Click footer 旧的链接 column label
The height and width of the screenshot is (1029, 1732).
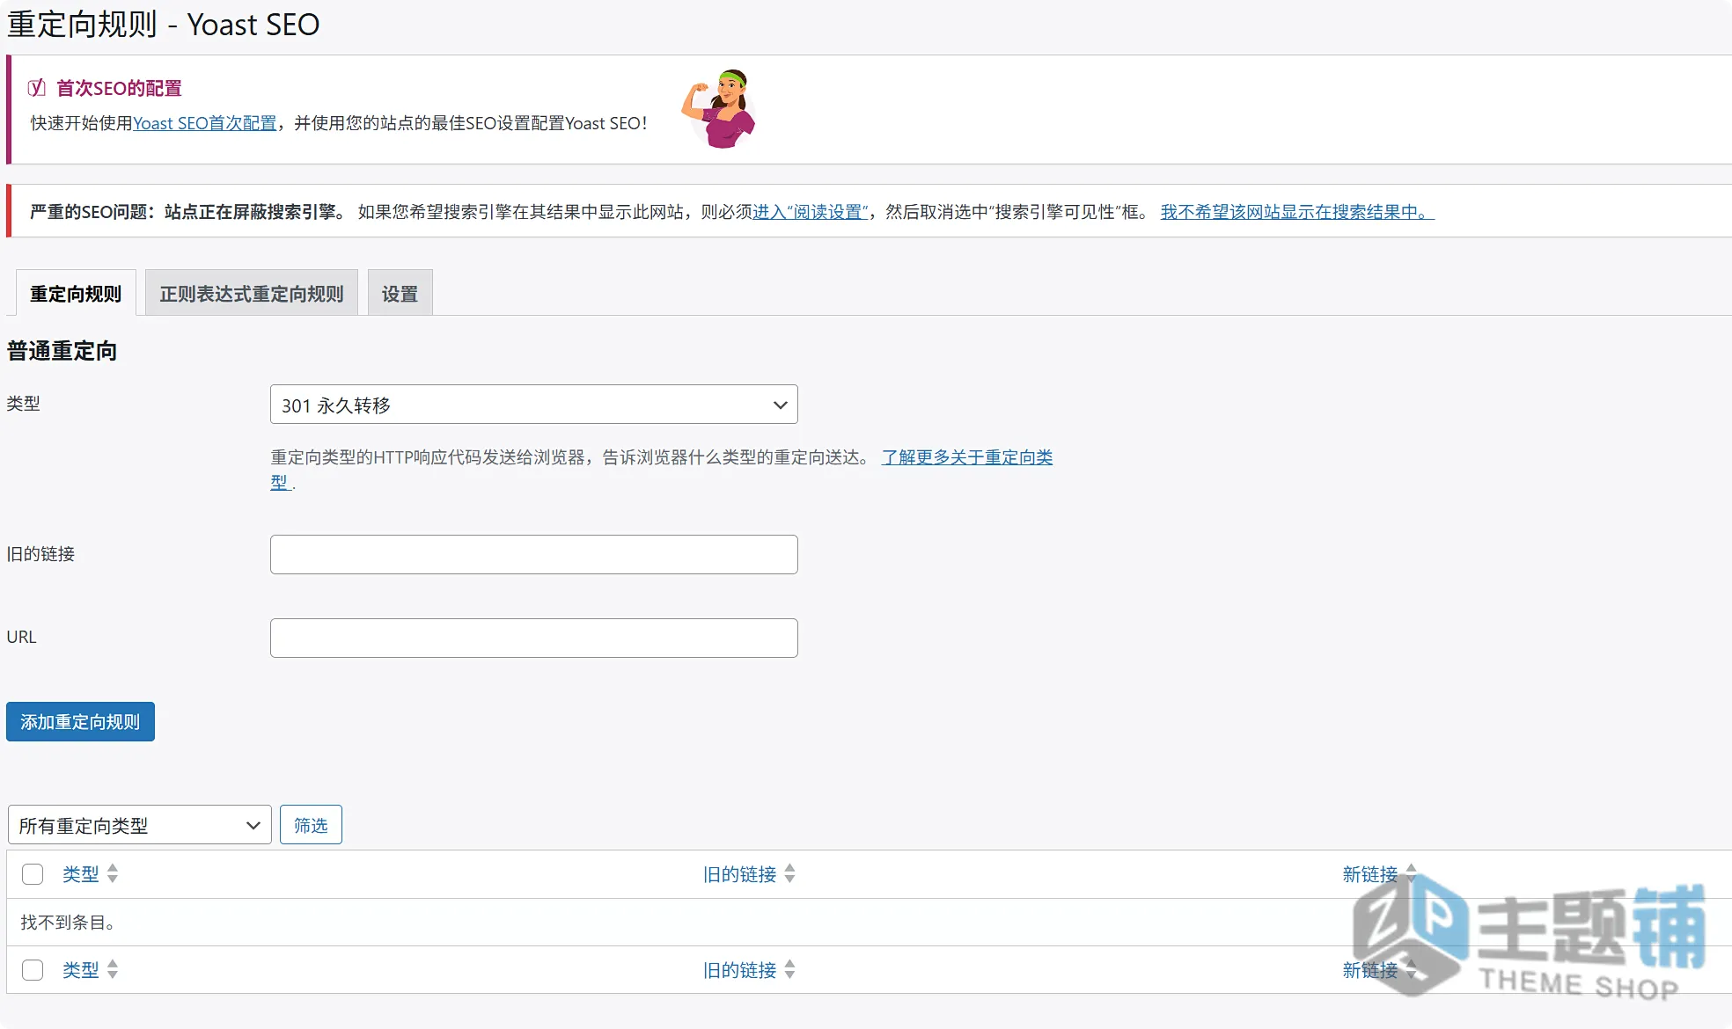click(x=740, y=970)
